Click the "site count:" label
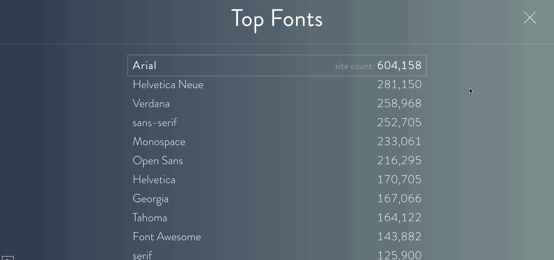Viewport: 554px width, 260px height. point(355,66)
